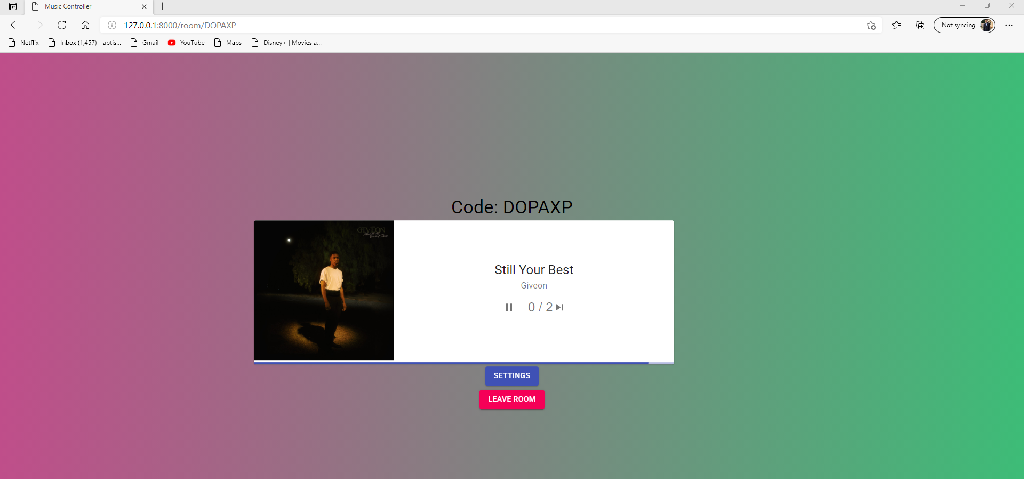Minimize the browser window
This screenshot has height=480, width=1024.
click(x=963, y=6)
